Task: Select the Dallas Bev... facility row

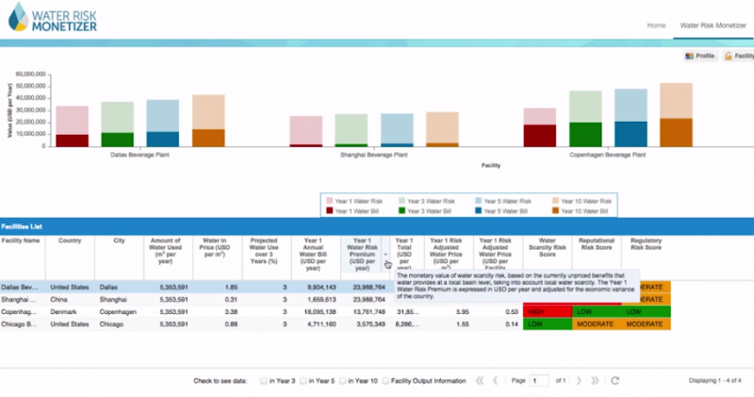Action: pos(336,287)
